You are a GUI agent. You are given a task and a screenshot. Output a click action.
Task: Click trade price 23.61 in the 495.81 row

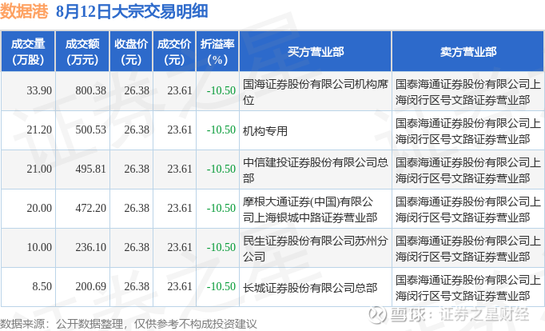coord(180,169)
